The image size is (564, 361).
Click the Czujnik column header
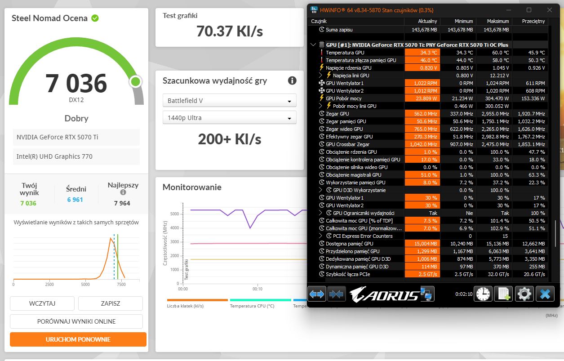coord(356,21)
